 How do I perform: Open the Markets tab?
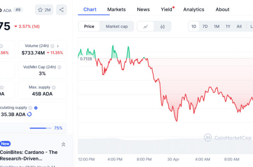(x=116, y=9)
